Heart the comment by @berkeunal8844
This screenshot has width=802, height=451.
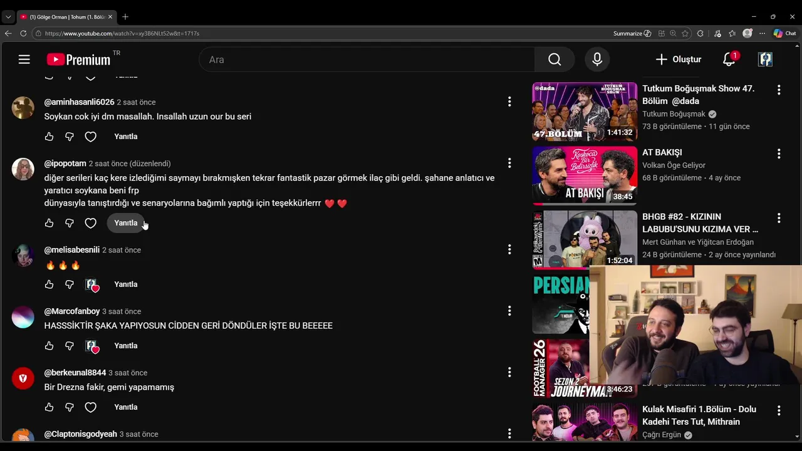[x=91, y=407]
